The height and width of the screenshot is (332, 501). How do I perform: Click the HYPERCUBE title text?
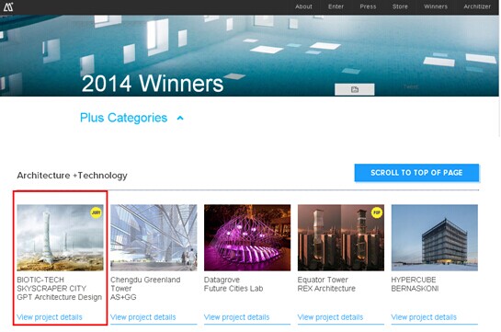click(x=414, y=280)
